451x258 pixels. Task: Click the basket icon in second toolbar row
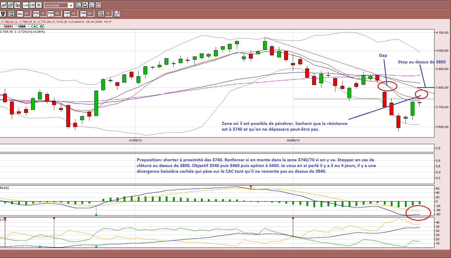(3, 14)
